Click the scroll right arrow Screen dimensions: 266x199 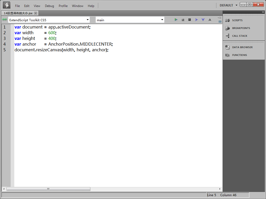220,189
